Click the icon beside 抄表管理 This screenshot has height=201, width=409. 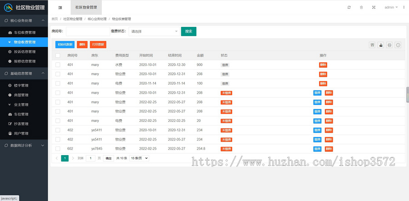(10, 124)
